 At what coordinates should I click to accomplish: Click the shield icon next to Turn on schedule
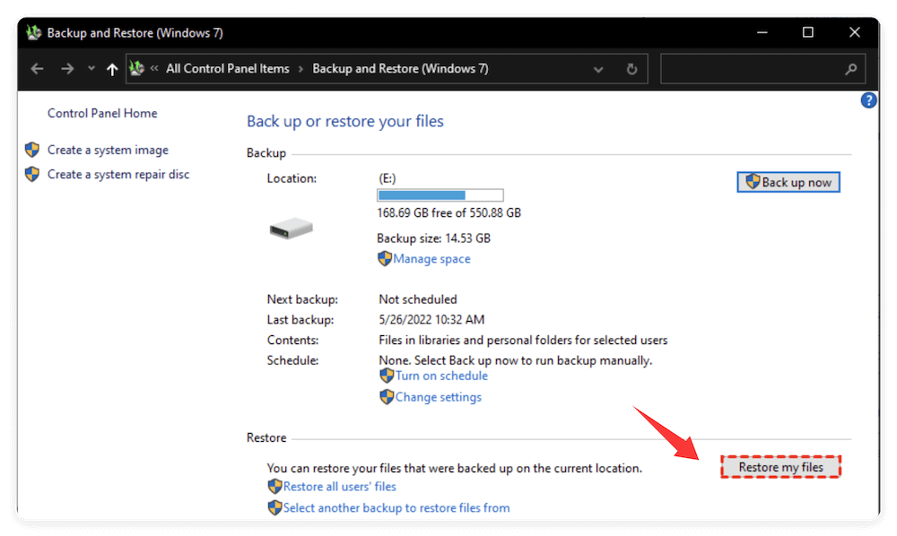point(387,376)
